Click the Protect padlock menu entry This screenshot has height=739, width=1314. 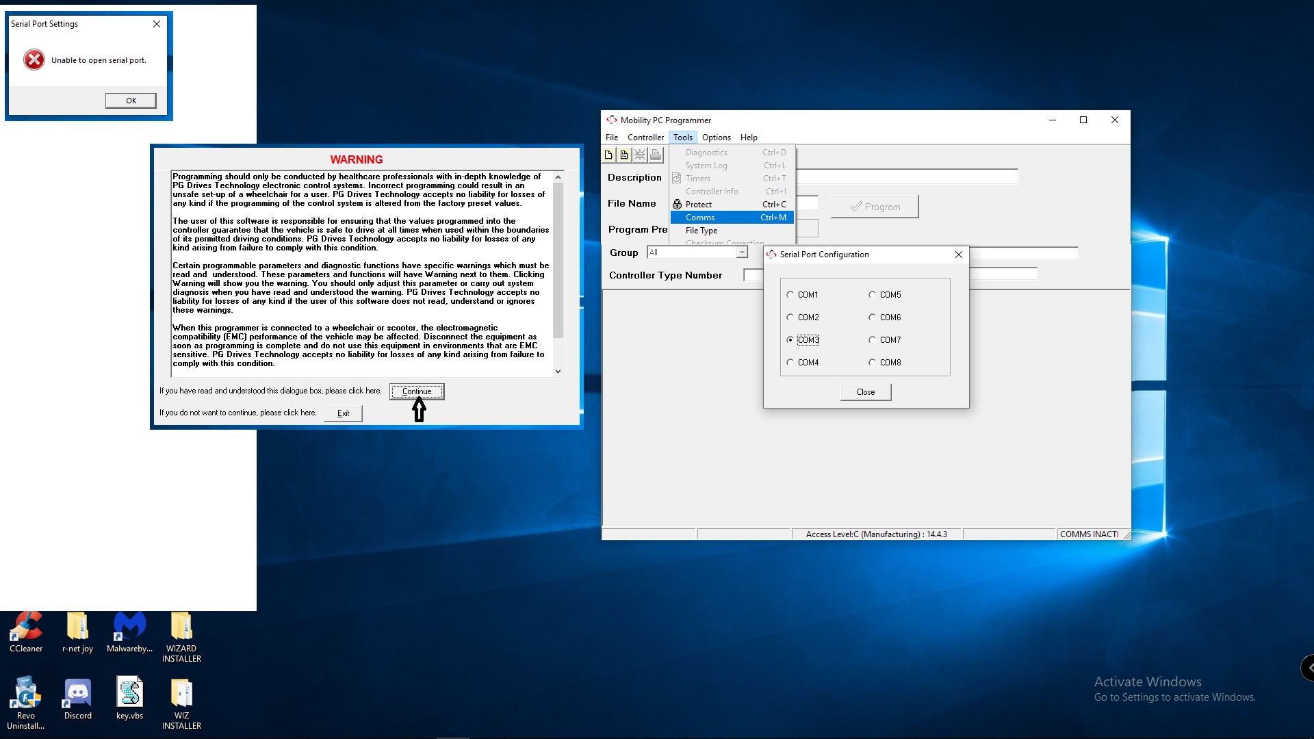pyautogui.click(x=699, y=205)
